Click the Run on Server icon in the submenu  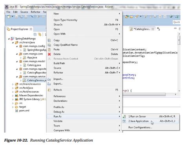[124, 117]
